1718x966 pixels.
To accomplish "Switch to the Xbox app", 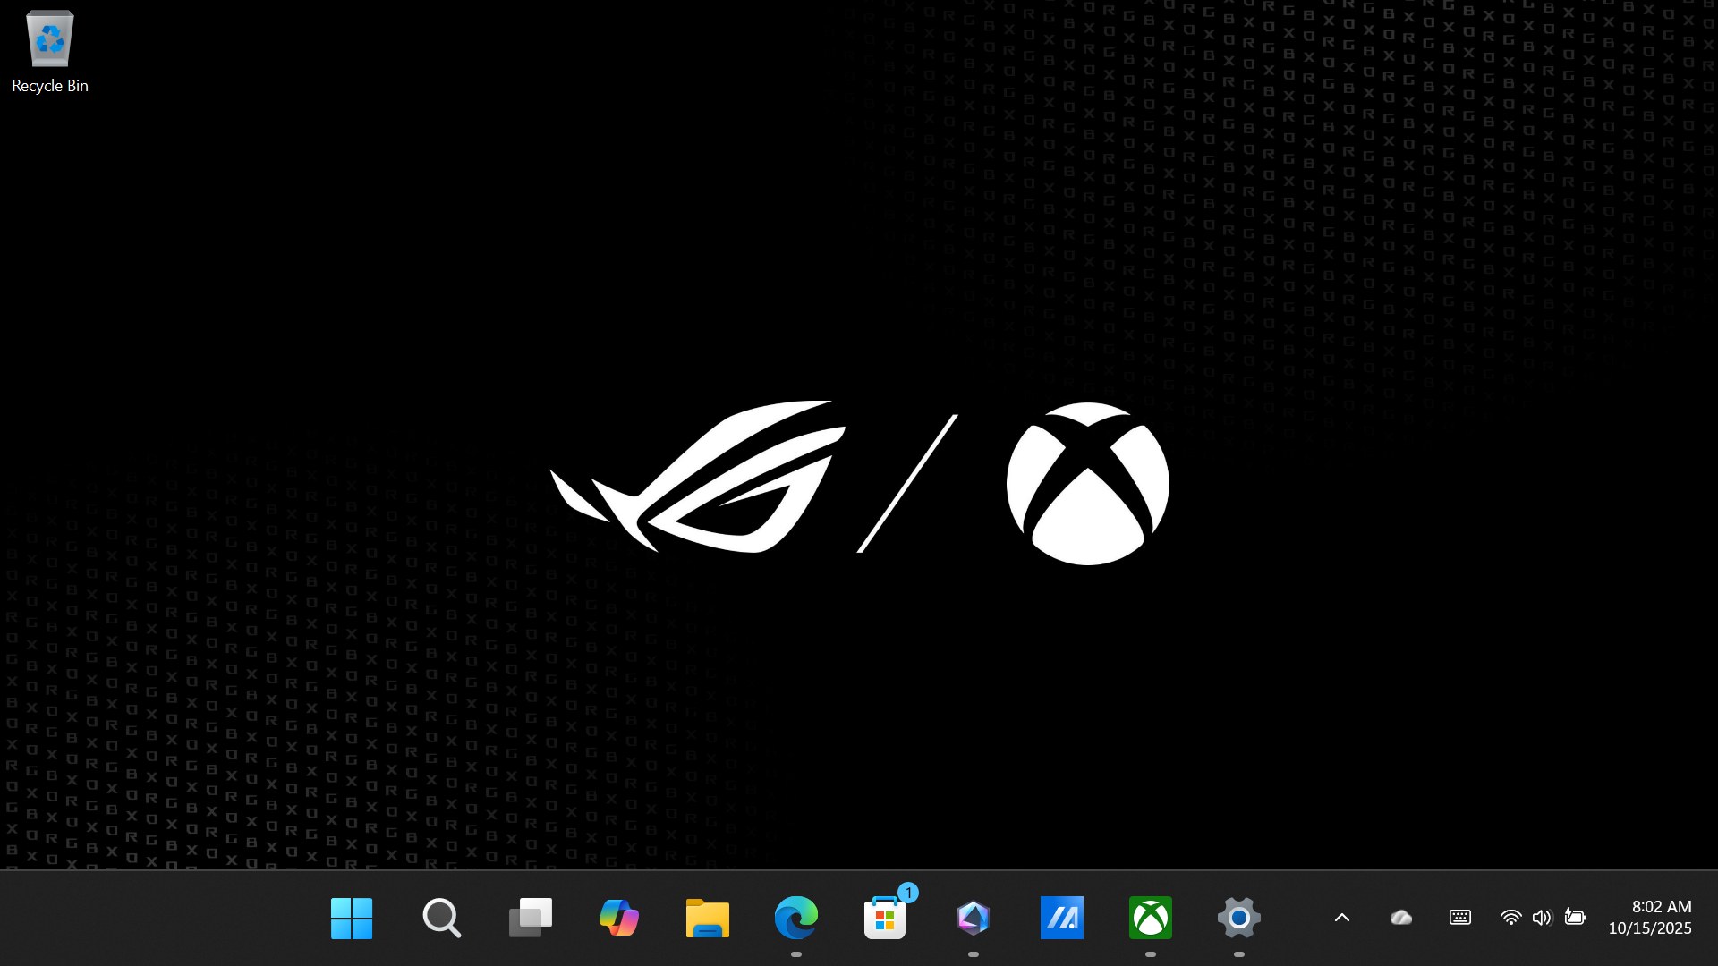I will pyautogui.click(x=1151, y=918).
